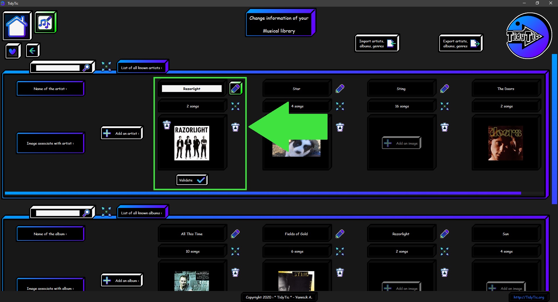
Task: Delete the All This Time album
Action: [x=235, y=272]
